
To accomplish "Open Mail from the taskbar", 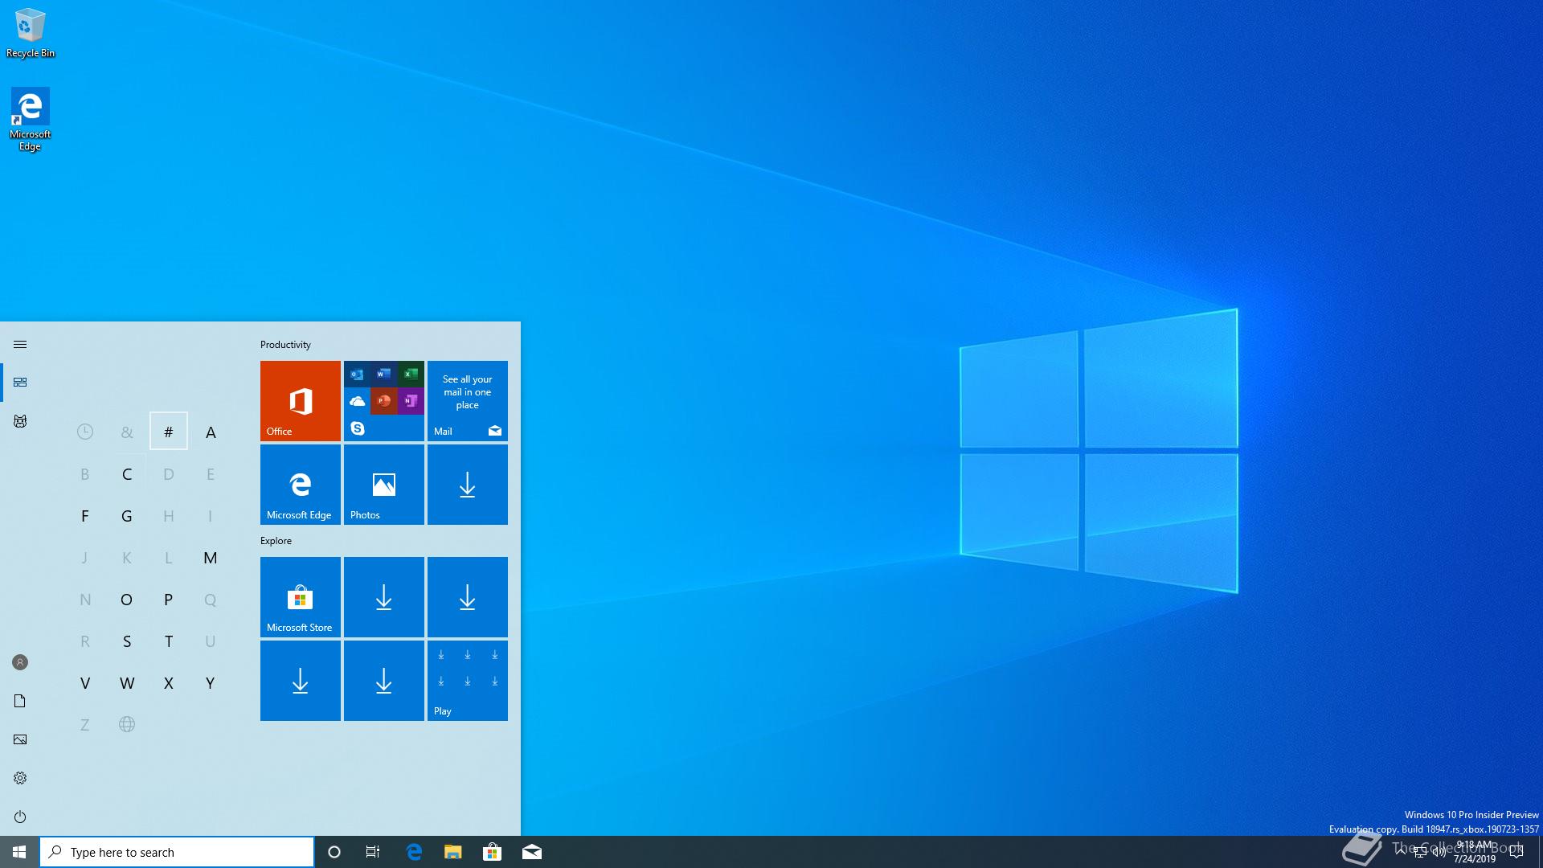I will coord(531,852).
